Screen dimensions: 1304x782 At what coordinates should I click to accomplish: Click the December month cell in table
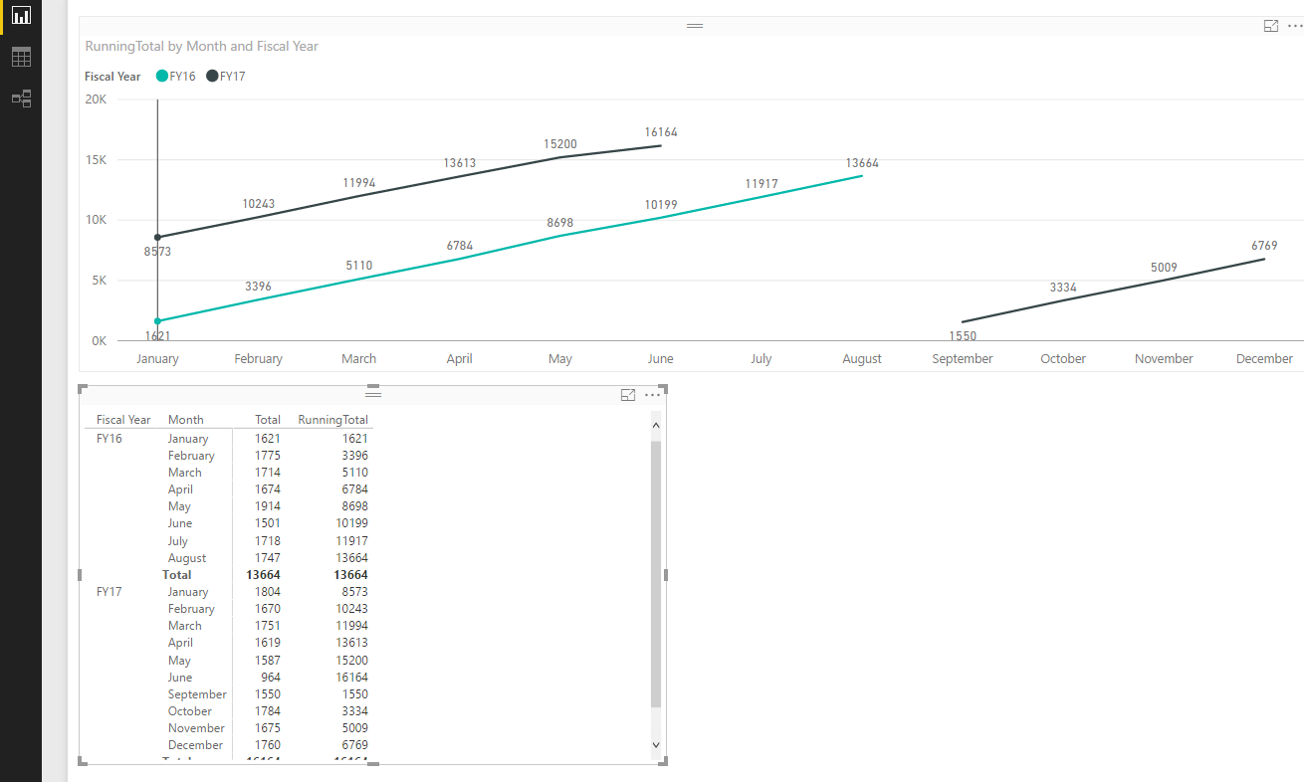[195, 745]
